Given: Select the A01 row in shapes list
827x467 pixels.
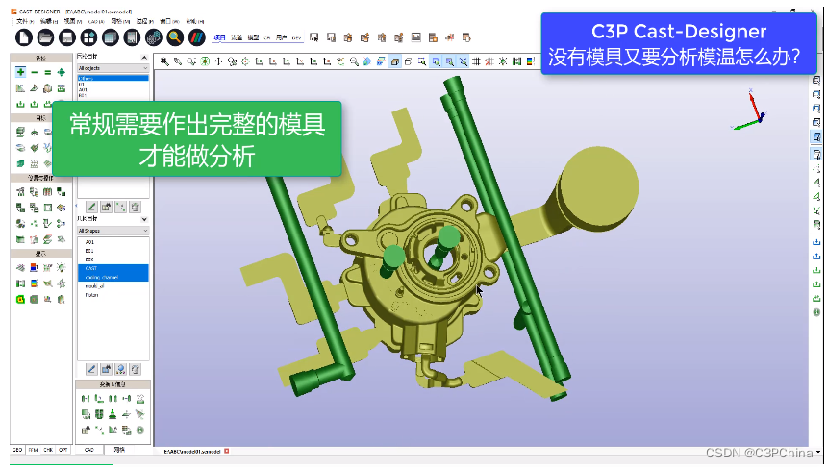Looking at the screenshot, I should tap(113, 242).
